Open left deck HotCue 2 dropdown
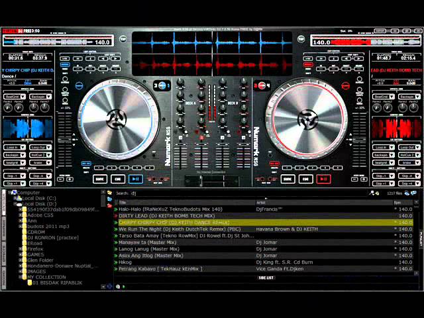 pyautogui.click(x=40, y=155)
